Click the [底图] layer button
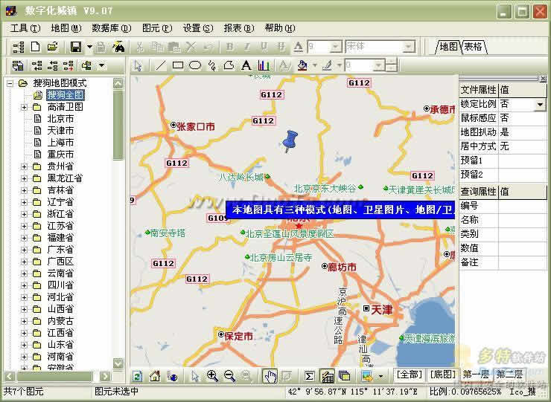The height and width of the screenshot is (402, 551). (442, 375)
